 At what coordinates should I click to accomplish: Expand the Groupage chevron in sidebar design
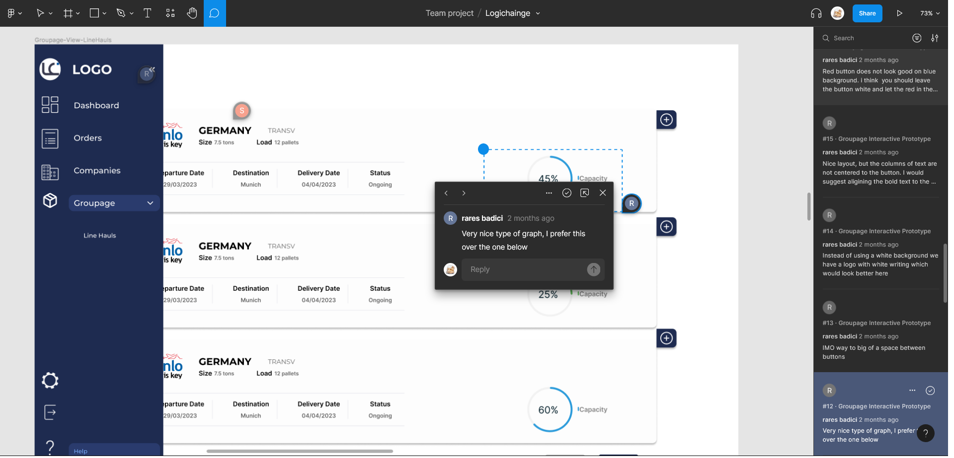point(150,203)
